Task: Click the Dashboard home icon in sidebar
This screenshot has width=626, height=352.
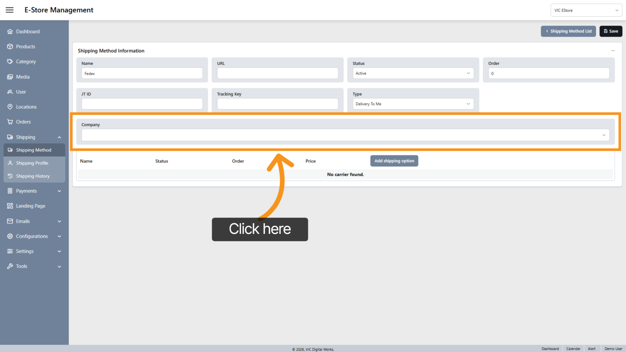Action: coord(10,32)
